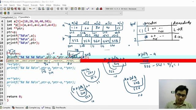
Task: Click code line 'int *p[]={a,a+1,a+2,a+3,a+4};'
Action: point(32,25)
